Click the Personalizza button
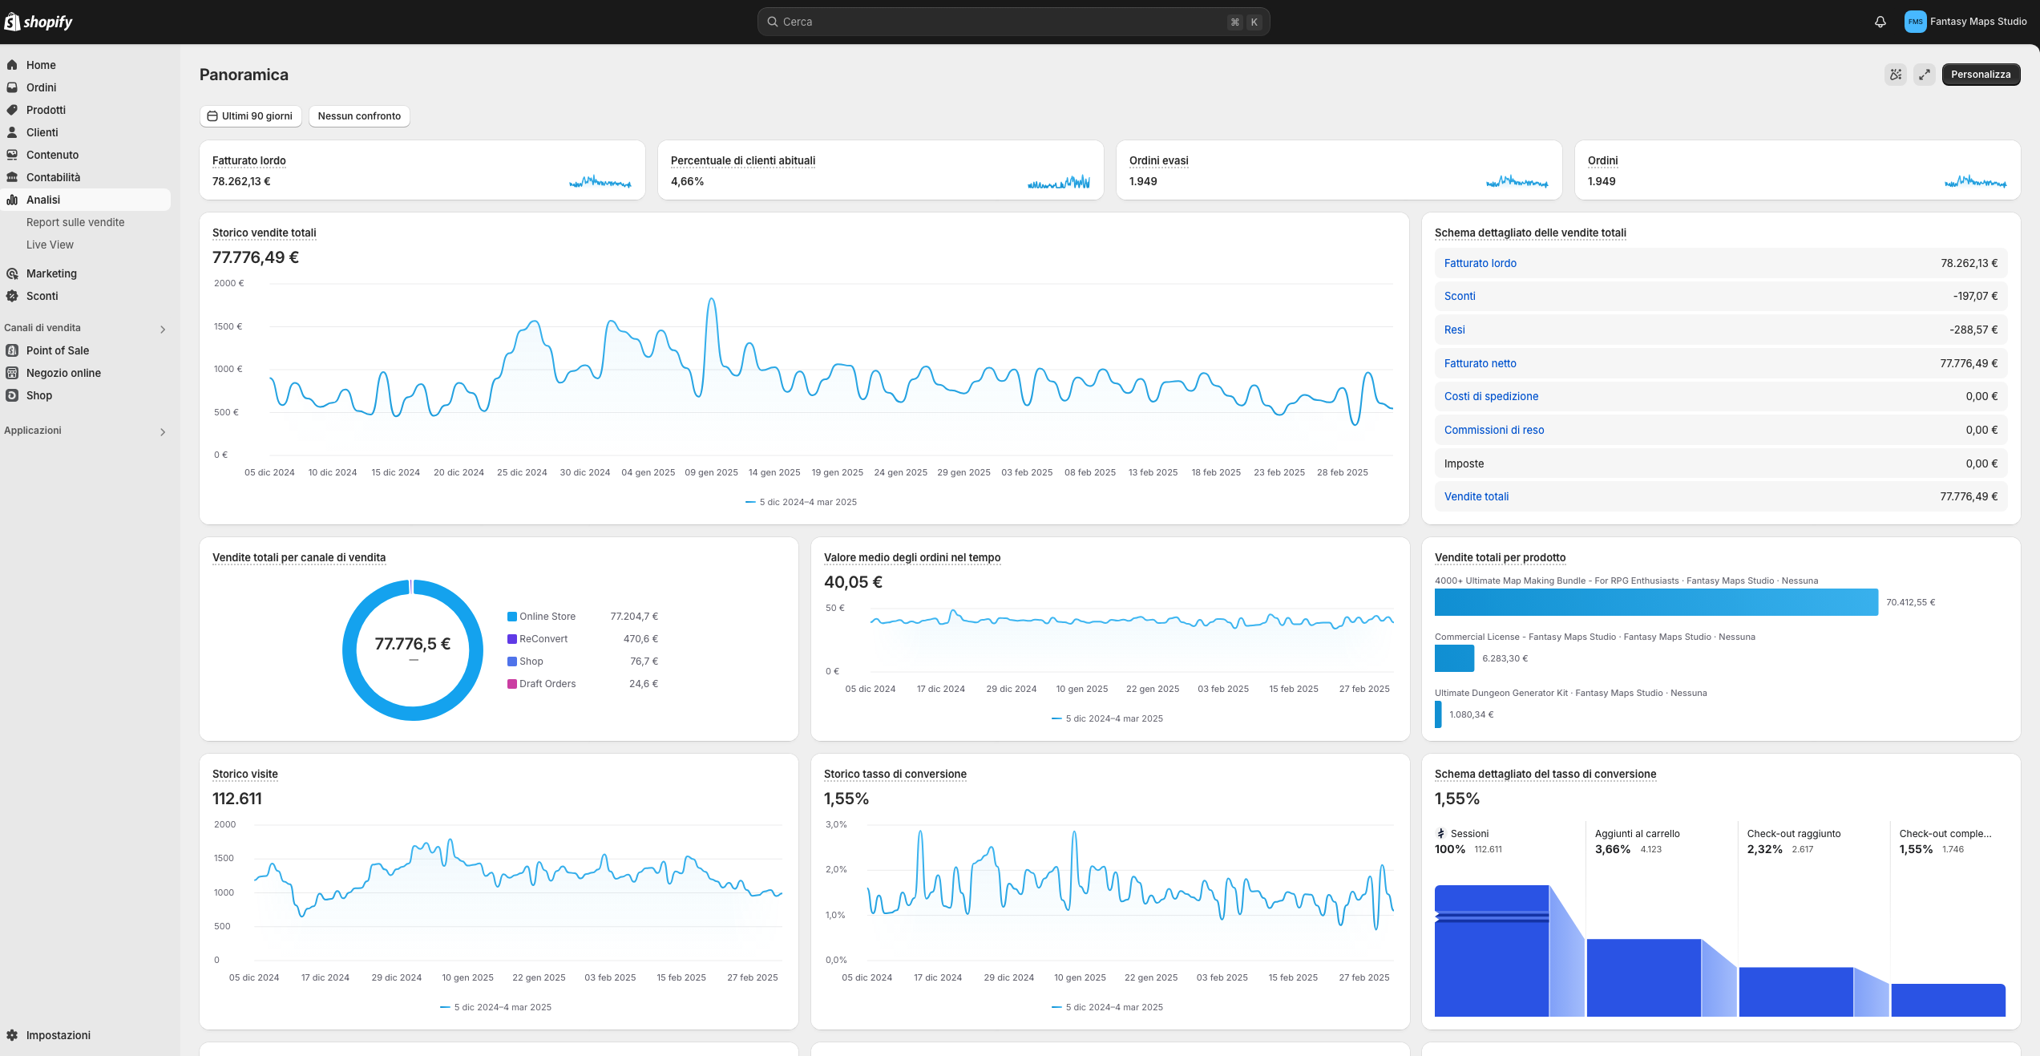 tap(1981, 75)
